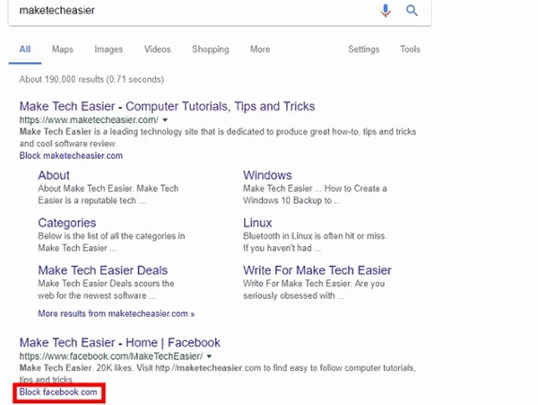Expand the arrow next to facebook.com URL

click(209, 357)
